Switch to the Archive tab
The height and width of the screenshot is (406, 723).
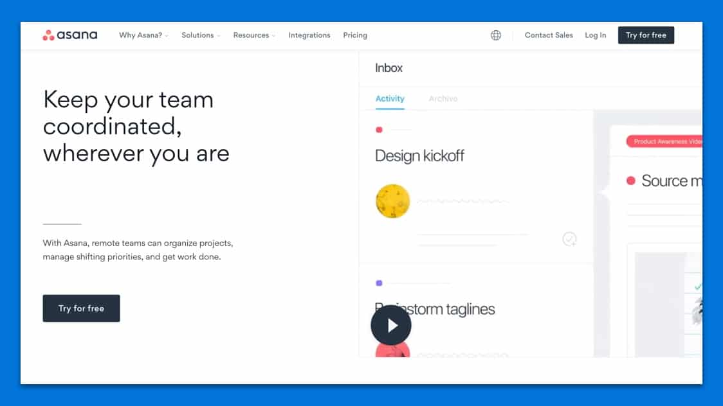click(443, 99)
